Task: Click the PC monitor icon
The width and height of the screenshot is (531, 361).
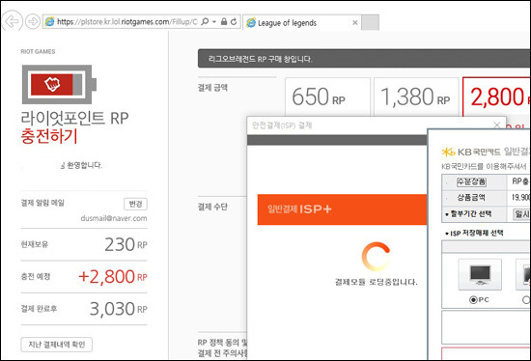Action: point(480,275)
